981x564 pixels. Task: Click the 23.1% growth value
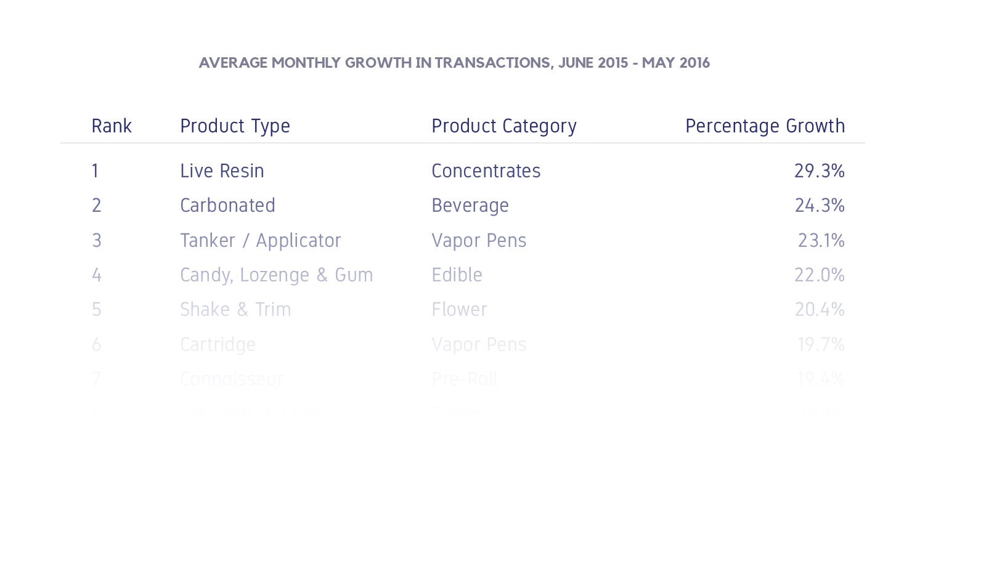coord(821,240)
